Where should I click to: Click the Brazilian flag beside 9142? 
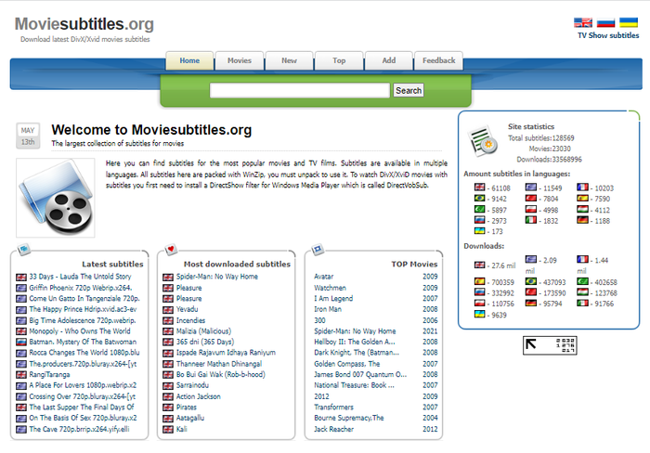coord(480,198)
